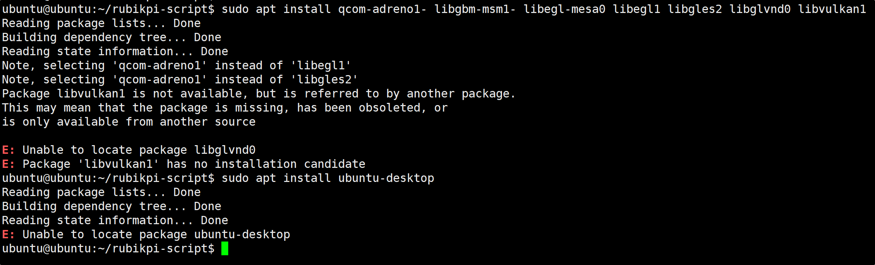Screen dimensions: 875x265
Task: Click red E: before 'Unable to locate package libglvnd0'
Action: tap(9, 150)
